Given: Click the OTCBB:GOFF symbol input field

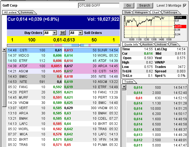Looking at the screenshot, I should pyautogui.click(x=99, y=6).
